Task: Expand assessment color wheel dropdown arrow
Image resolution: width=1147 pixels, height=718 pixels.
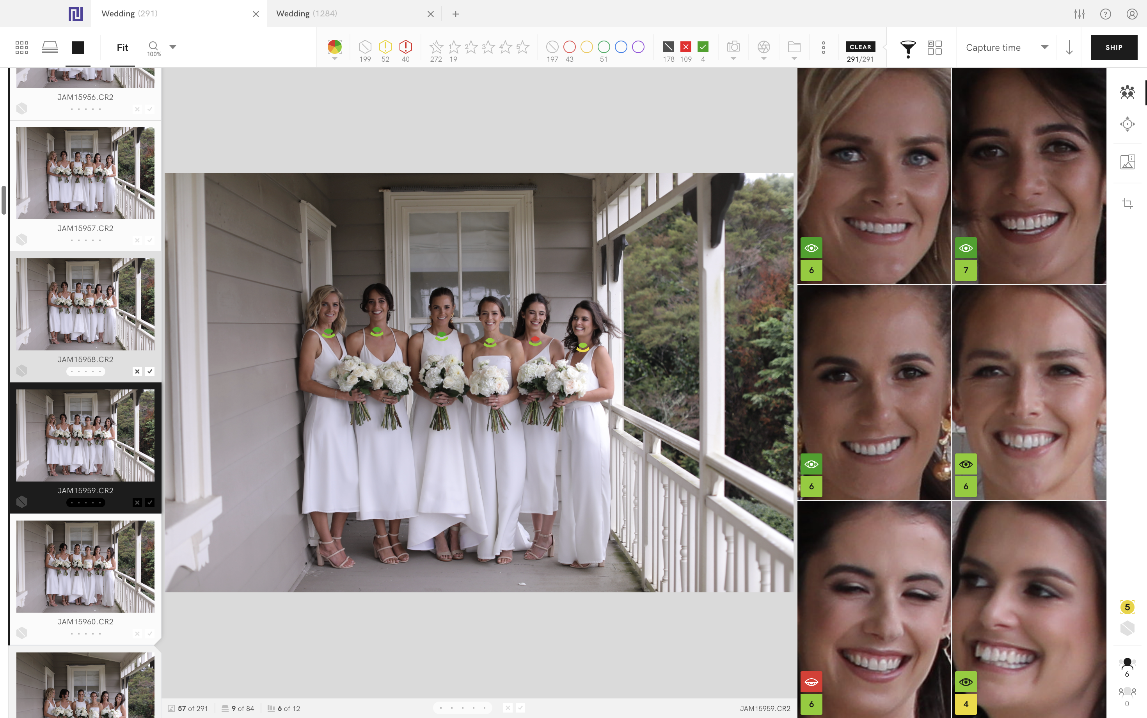Action: (x=335, y=59)
